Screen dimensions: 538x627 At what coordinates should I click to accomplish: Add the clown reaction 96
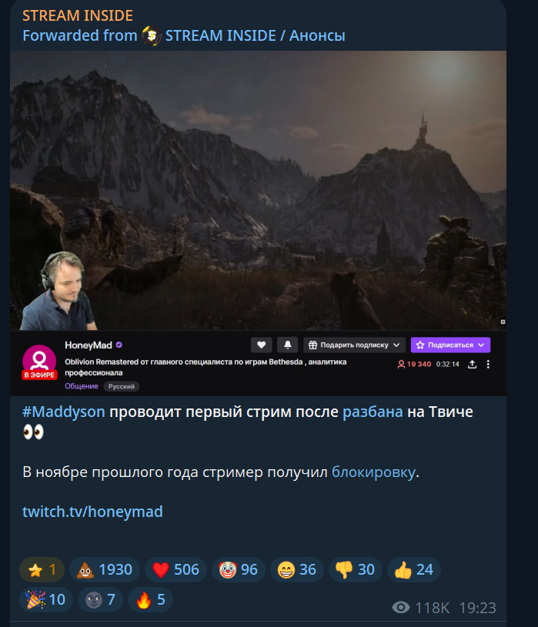(238, 569)
